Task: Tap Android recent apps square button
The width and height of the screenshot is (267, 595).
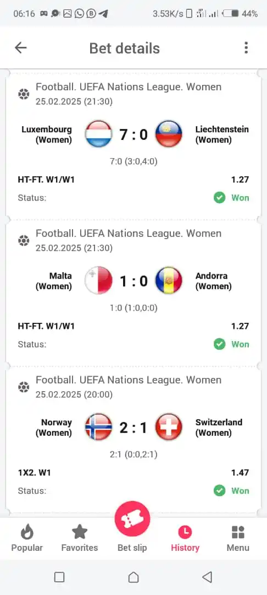Action: point(59,577)
